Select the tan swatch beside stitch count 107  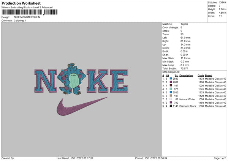point(171,96)
